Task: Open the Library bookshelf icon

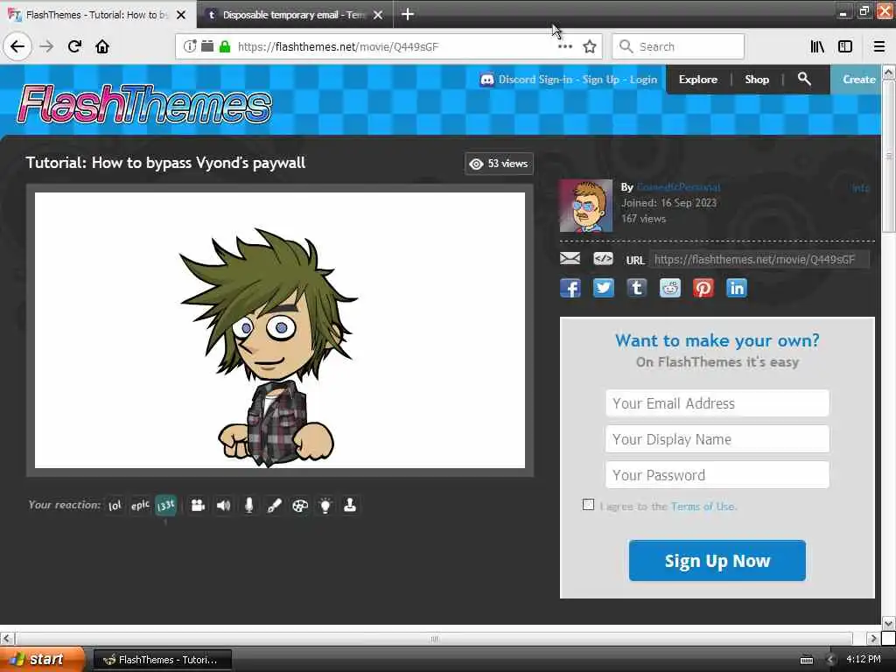Action: click(817, 46)
